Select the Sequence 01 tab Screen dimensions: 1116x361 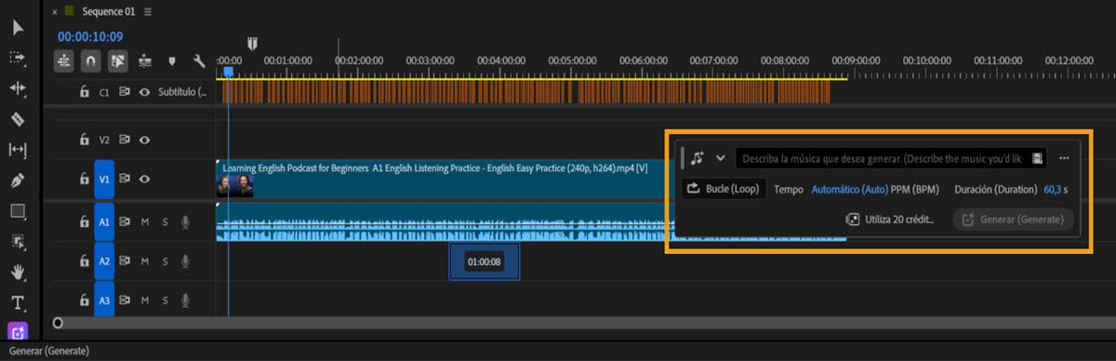click(x=109, y=12)
